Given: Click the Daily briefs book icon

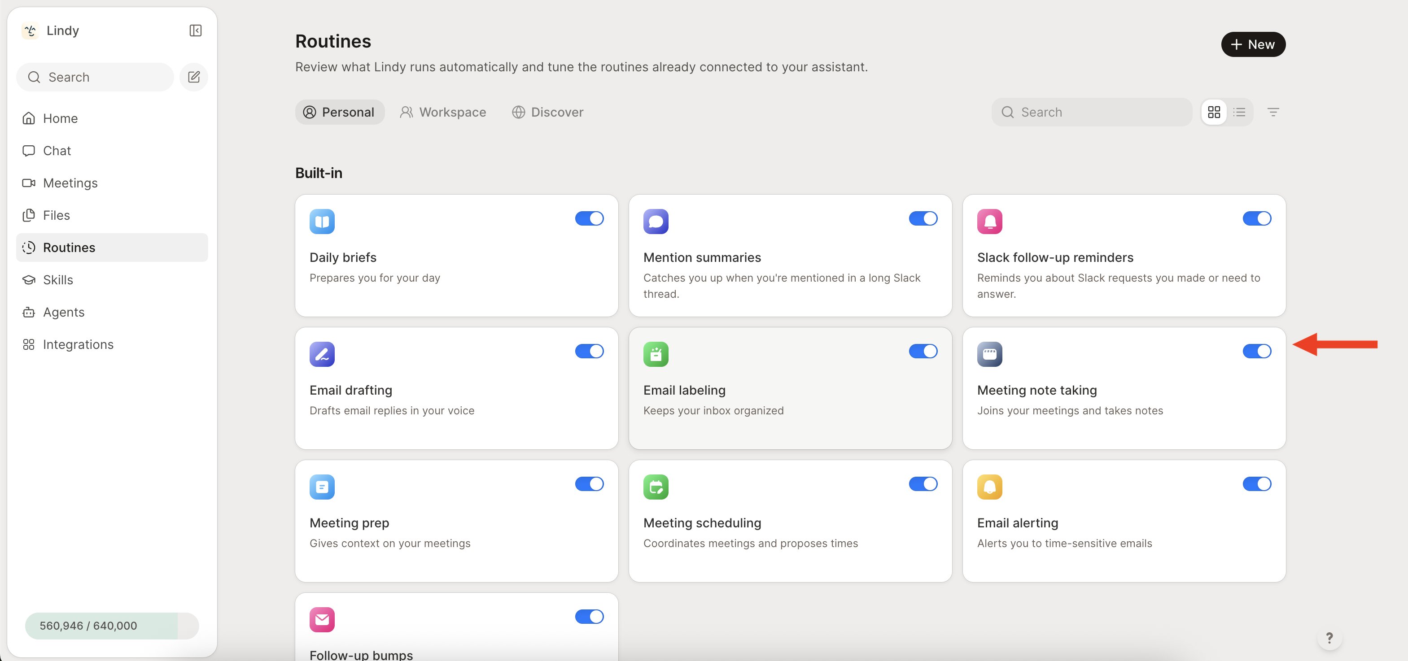Looking at the screenshot, I should tap(322, 221).
